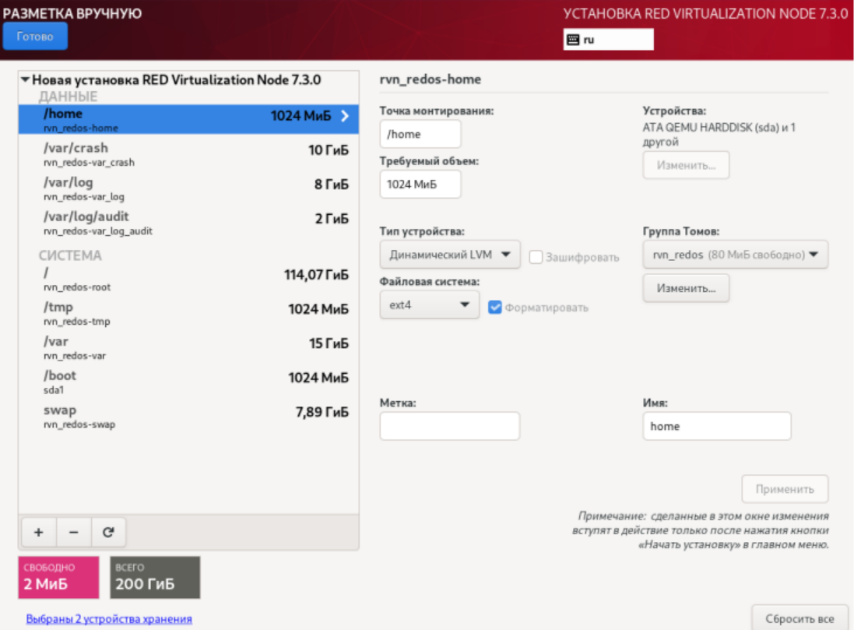Open the Тип устройства Динамический LVM dropdown

click(450, 255)
